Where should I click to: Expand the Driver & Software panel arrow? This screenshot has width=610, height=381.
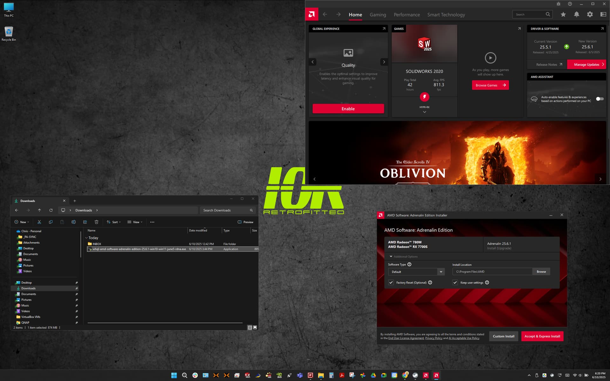point(602,29)
